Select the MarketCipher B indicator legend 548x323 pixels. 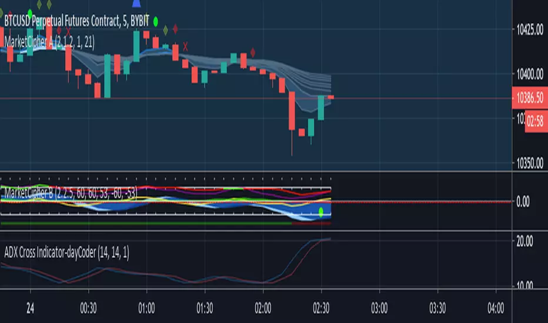tap(71, 193)
